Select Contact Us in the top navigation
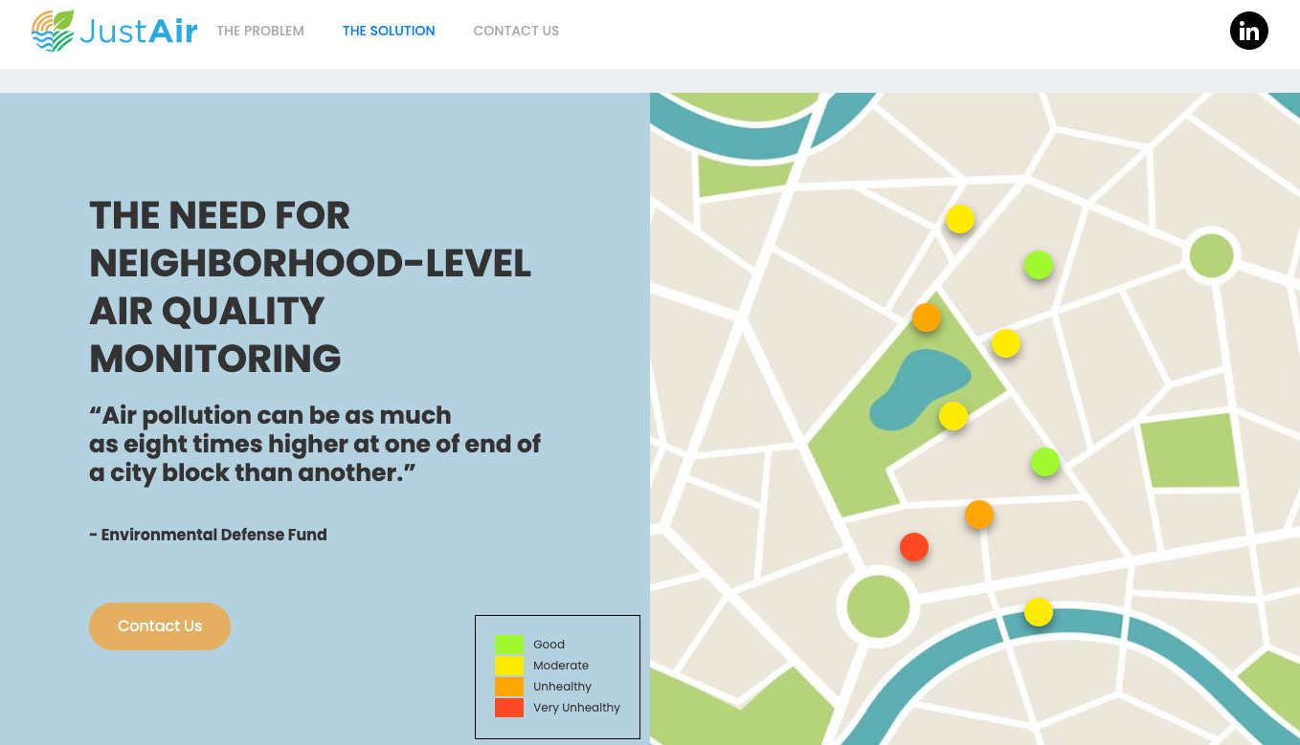1300x745 pixels. 516,31
